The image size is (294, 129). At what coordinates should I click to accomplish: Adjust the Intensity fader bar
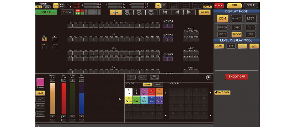tap(53, 98)
